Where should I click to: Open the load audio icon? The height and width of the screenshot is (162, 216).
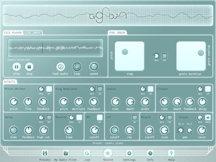[x=61, y=67]
